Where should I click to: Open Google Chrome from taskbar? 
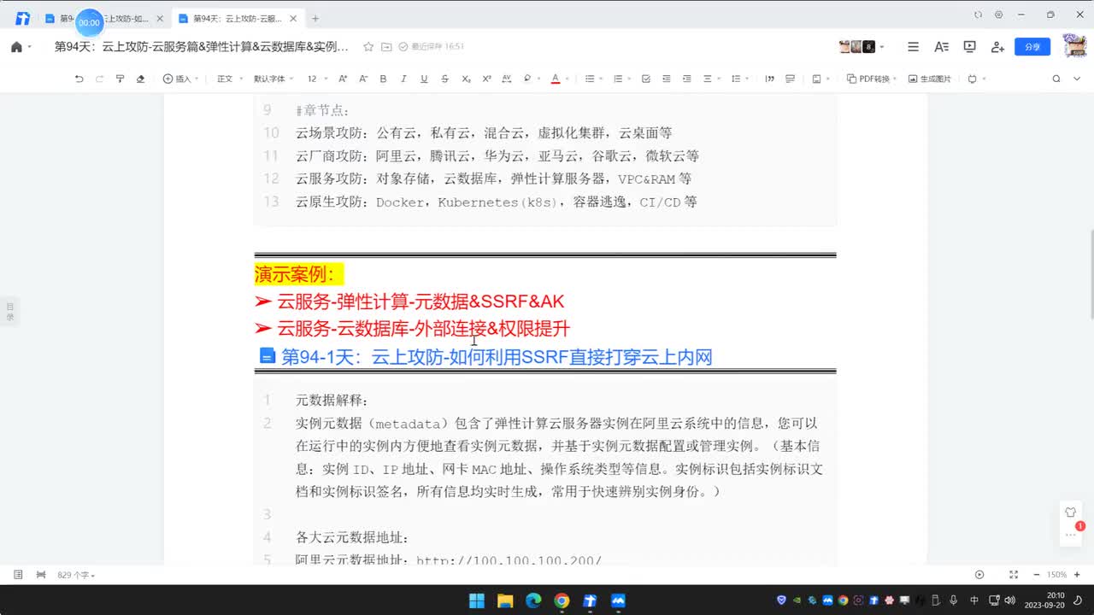point(562,600)
